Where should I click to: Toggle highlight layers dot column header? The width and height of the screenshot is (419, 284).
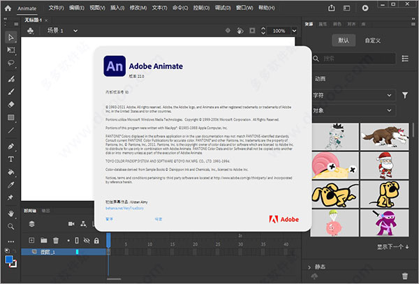68,241
